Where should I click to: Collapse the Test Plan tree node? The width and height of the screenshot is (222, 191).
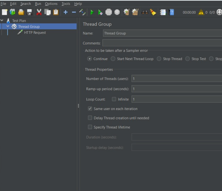point(2,20)
